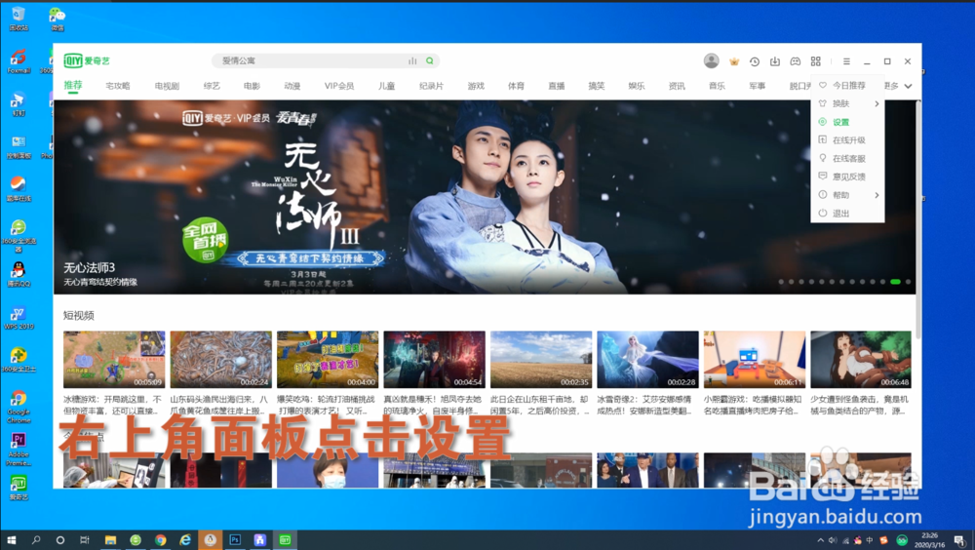Play the 00:02:24 山东码头 video thumbnail
This screenshot has height=550, width=975.
click(220, 359)
